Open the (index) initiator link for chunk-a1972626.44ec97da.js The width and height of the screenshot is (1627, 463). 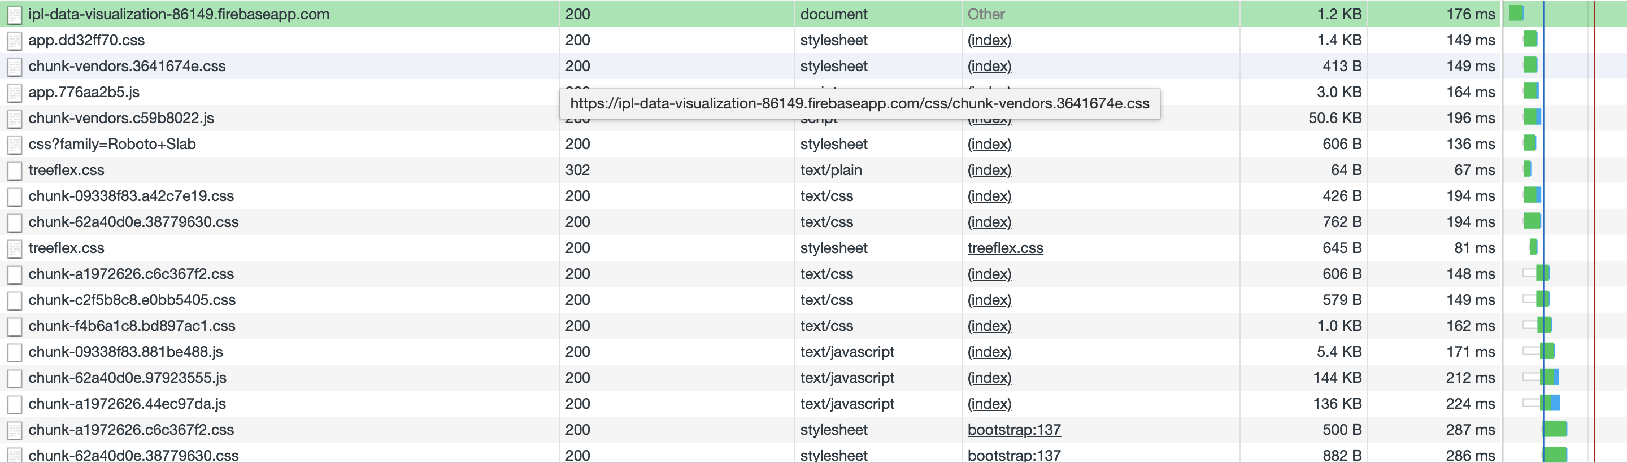coord(989,404)
